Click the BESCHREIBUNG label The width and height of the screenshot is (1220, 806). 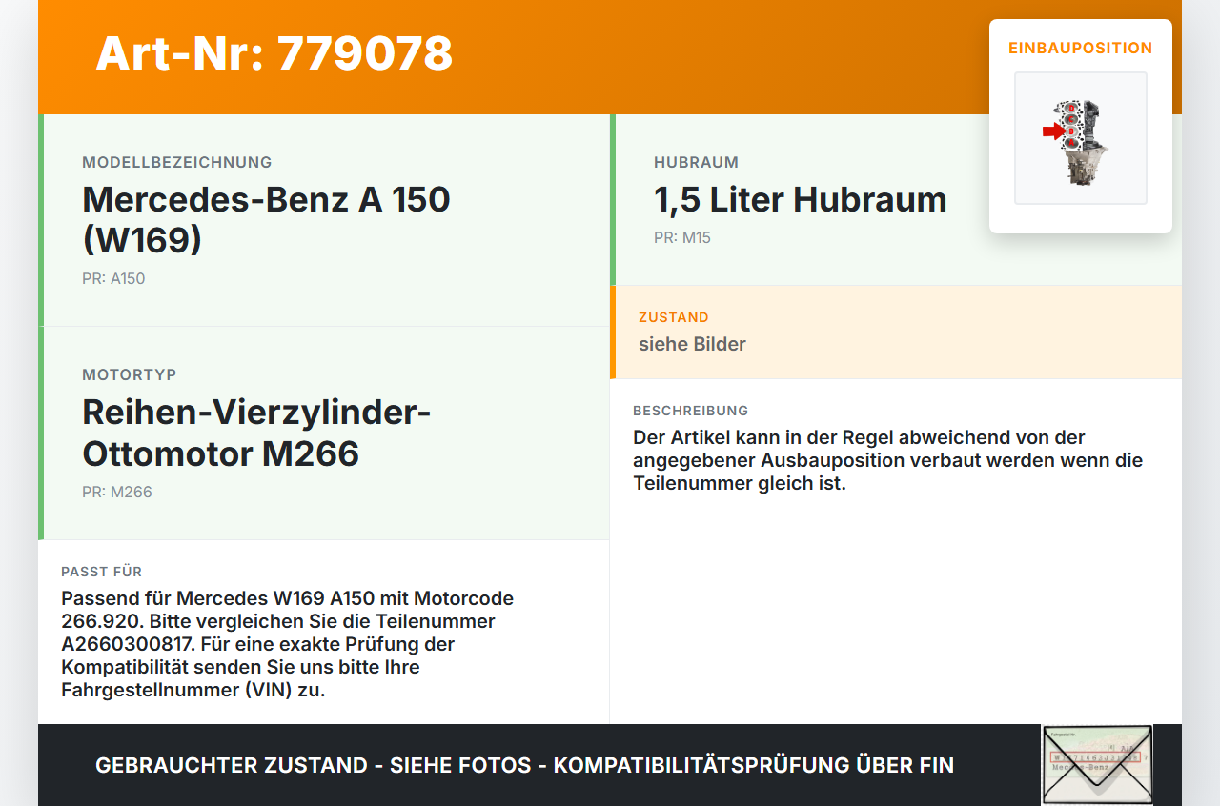coord(691,411)
